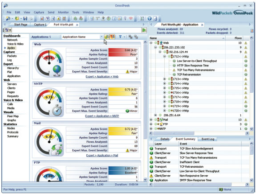Click the red tree toolbar icon
Viewport: 256px width, 194px height.
[81, 18]
